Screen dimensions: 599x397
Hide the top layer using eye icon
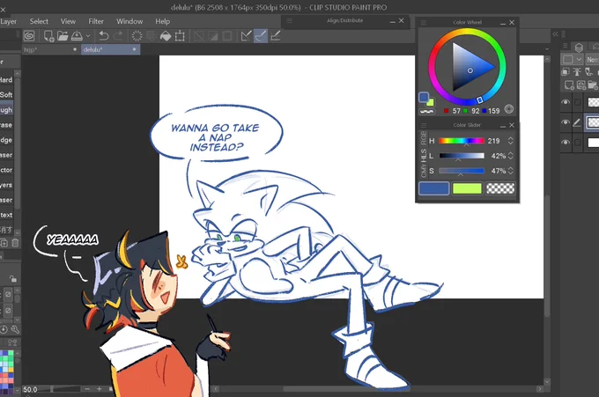tap(566, 102)
